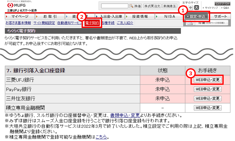Click the ログアウト logout button
The width and height of the screenshot is (235, 141).
pyautogui.click(x=222, y=4)
